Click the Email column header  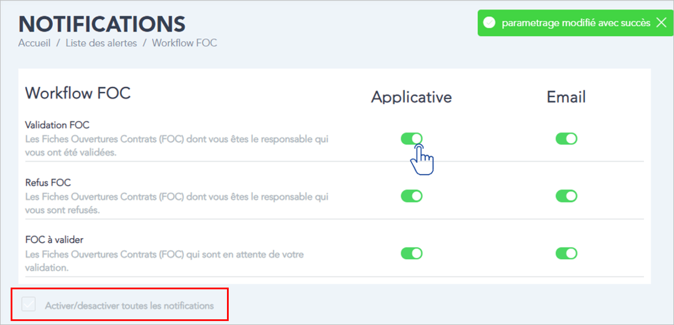click(x=566, y=97)
